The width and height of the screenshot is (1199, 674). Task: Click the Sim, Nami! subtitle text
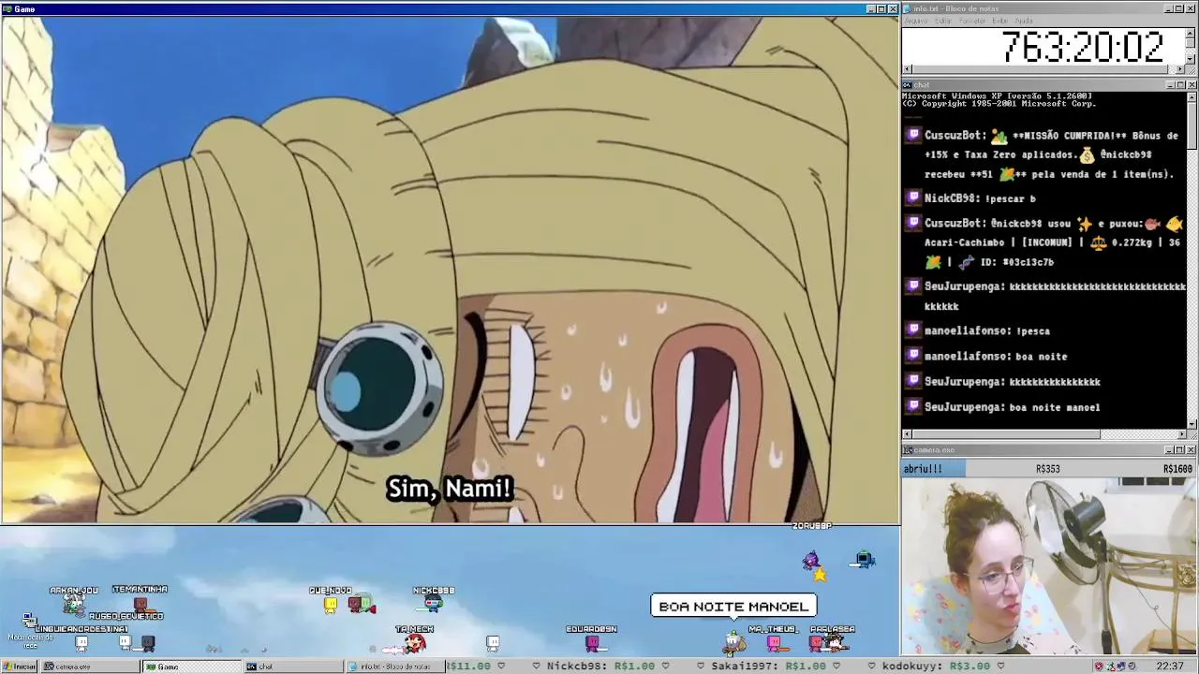tap(450, 489)
